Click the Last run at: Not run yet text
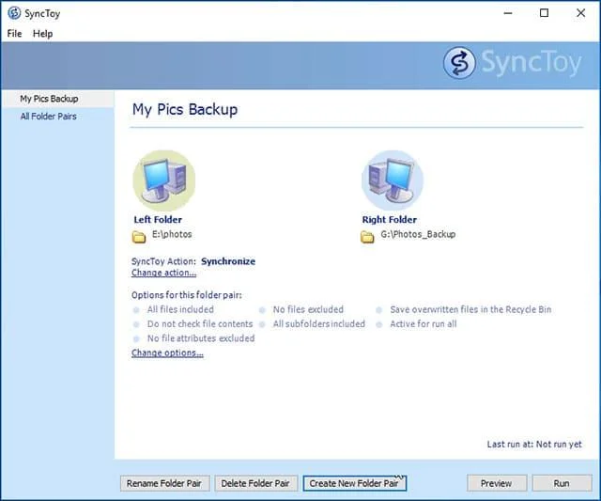Screen dimensions: 601x501 [534, 445]
